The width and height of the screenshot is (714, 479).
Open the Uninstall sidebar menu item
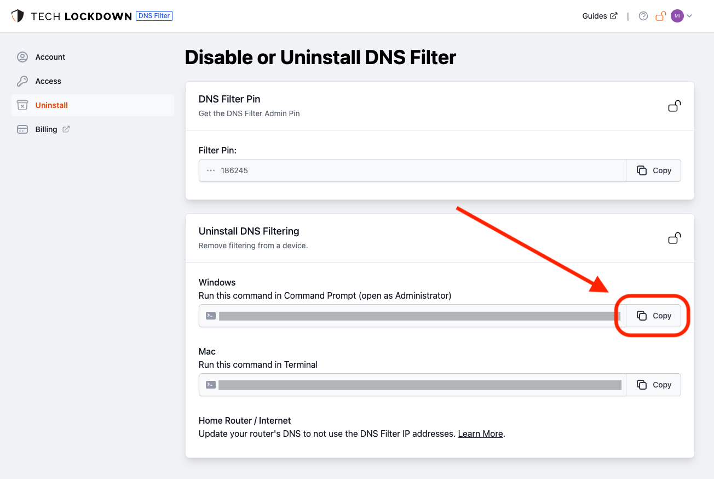point(51,105)
